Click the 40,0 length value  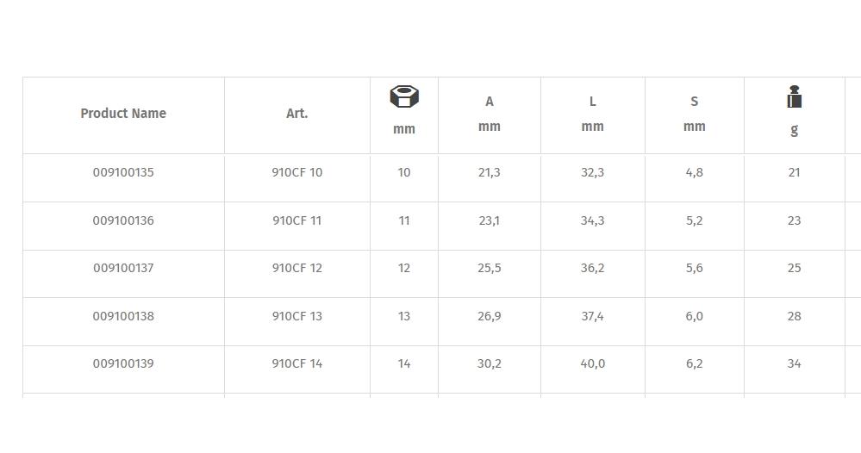point(592,363)
